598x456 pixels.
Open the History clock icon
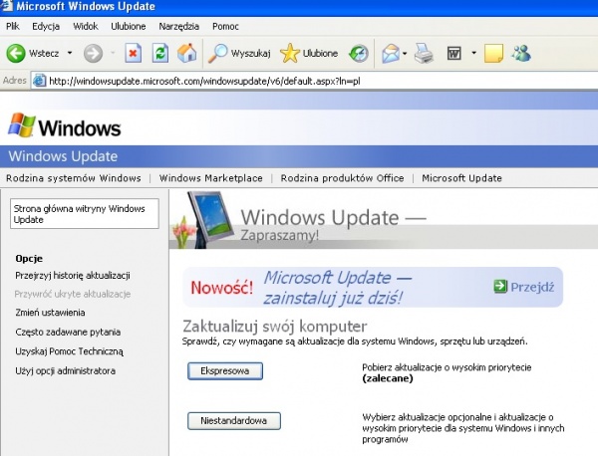[359, 54]
